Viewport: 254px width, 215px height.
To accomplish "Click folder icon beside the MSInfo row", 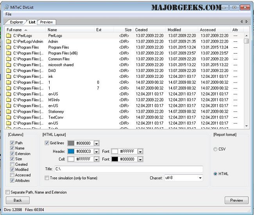I will 9,100.
